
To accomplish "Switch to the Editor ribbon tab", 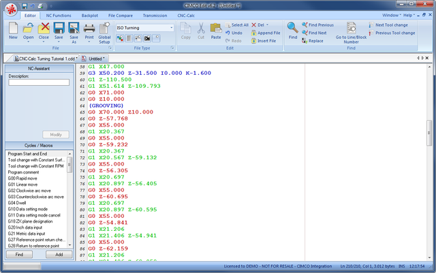I will click(x=30, y=16).
